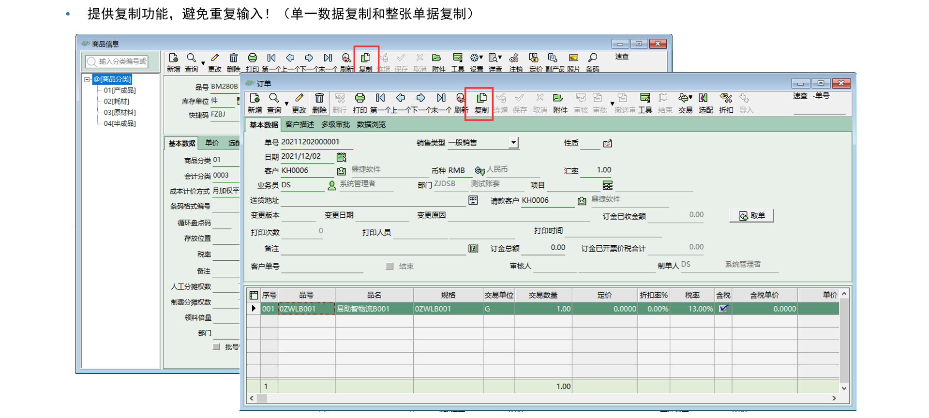Screen dimensions: 929x418
Task: Click the 取单 button
Action: tap(751, 216)
